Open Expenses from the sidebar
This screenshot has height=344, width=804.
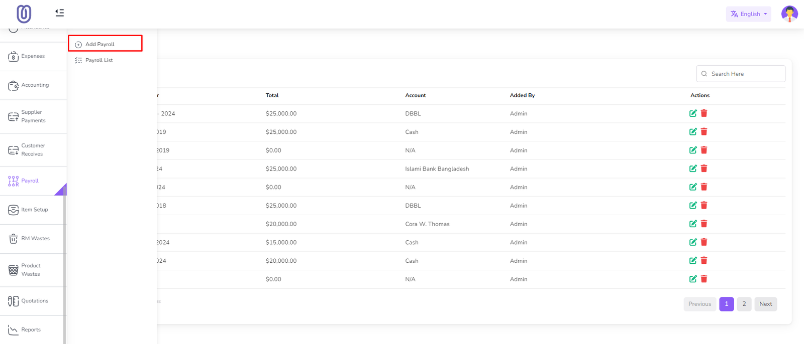[x=33, y=56]
